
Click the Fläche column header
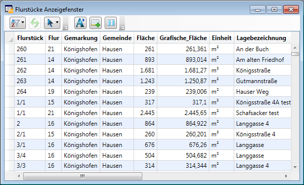[x=146, y=38]
